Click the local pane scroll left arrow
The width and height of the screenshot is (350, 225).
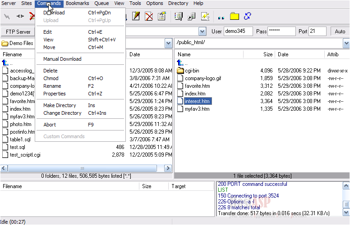(x=4, y=168)
